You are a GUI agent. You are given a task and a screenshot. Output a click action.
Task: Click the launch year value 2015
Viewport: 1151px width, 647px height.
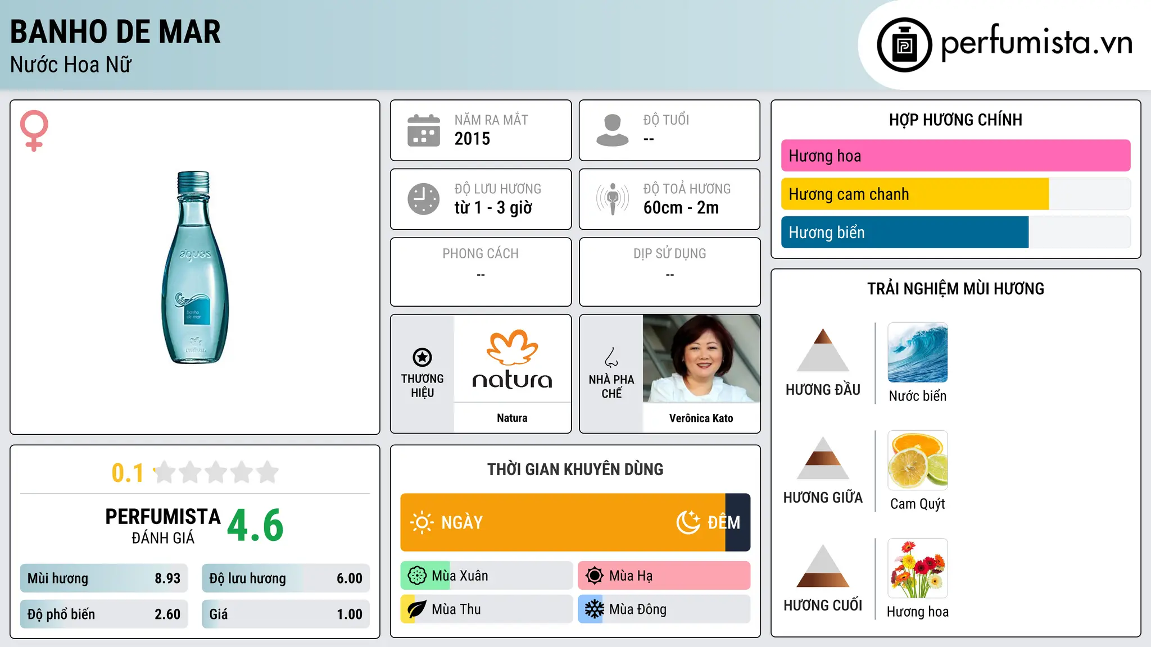point(472,139)
